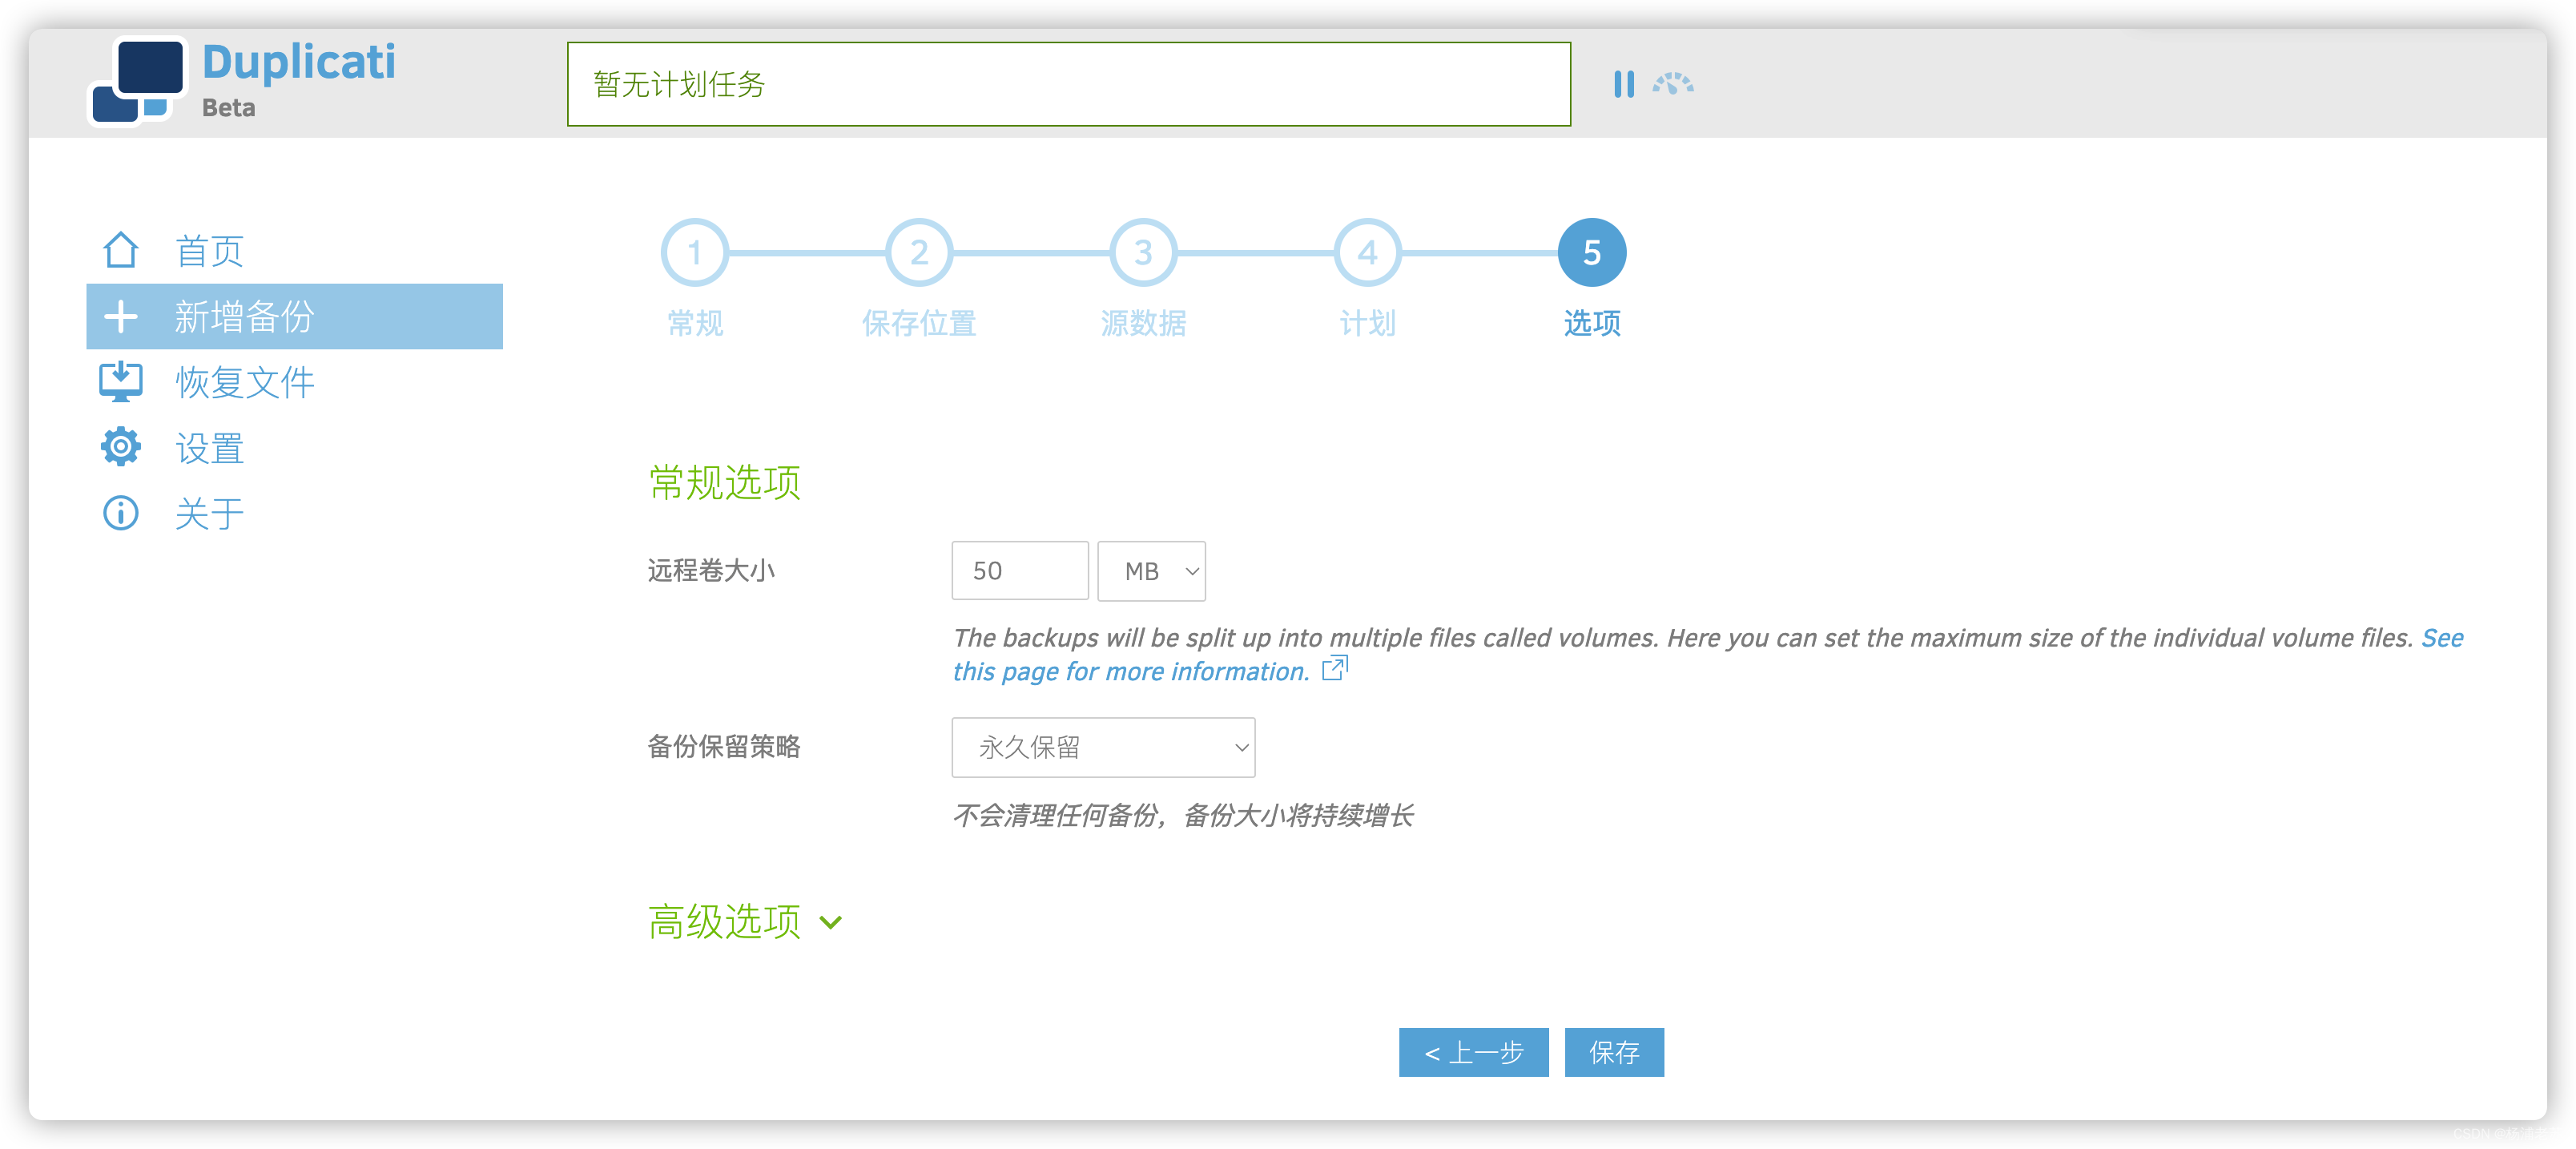
Task: Open settings via the gear icon
Action: coord(121,447)
